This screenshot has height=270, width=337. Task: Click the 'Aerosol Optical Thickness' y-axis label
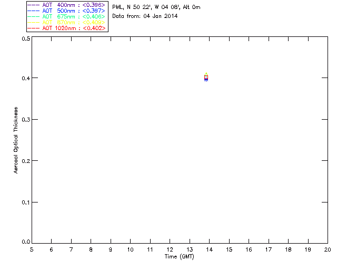pos(16,140)
